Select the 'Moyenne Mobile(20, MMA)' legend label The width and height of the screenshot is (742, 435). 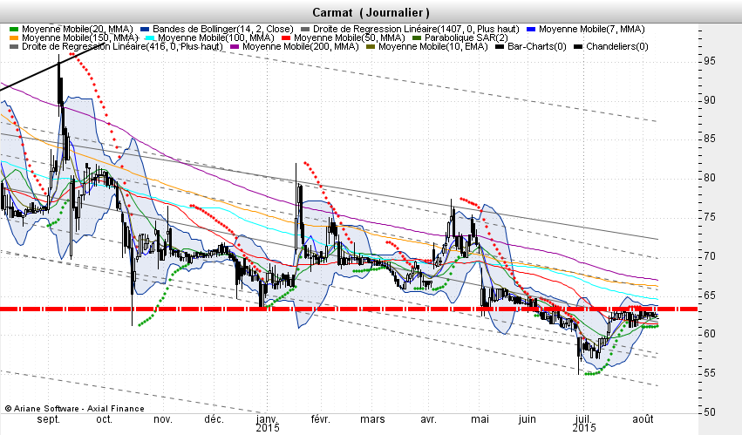click(77, 30)
